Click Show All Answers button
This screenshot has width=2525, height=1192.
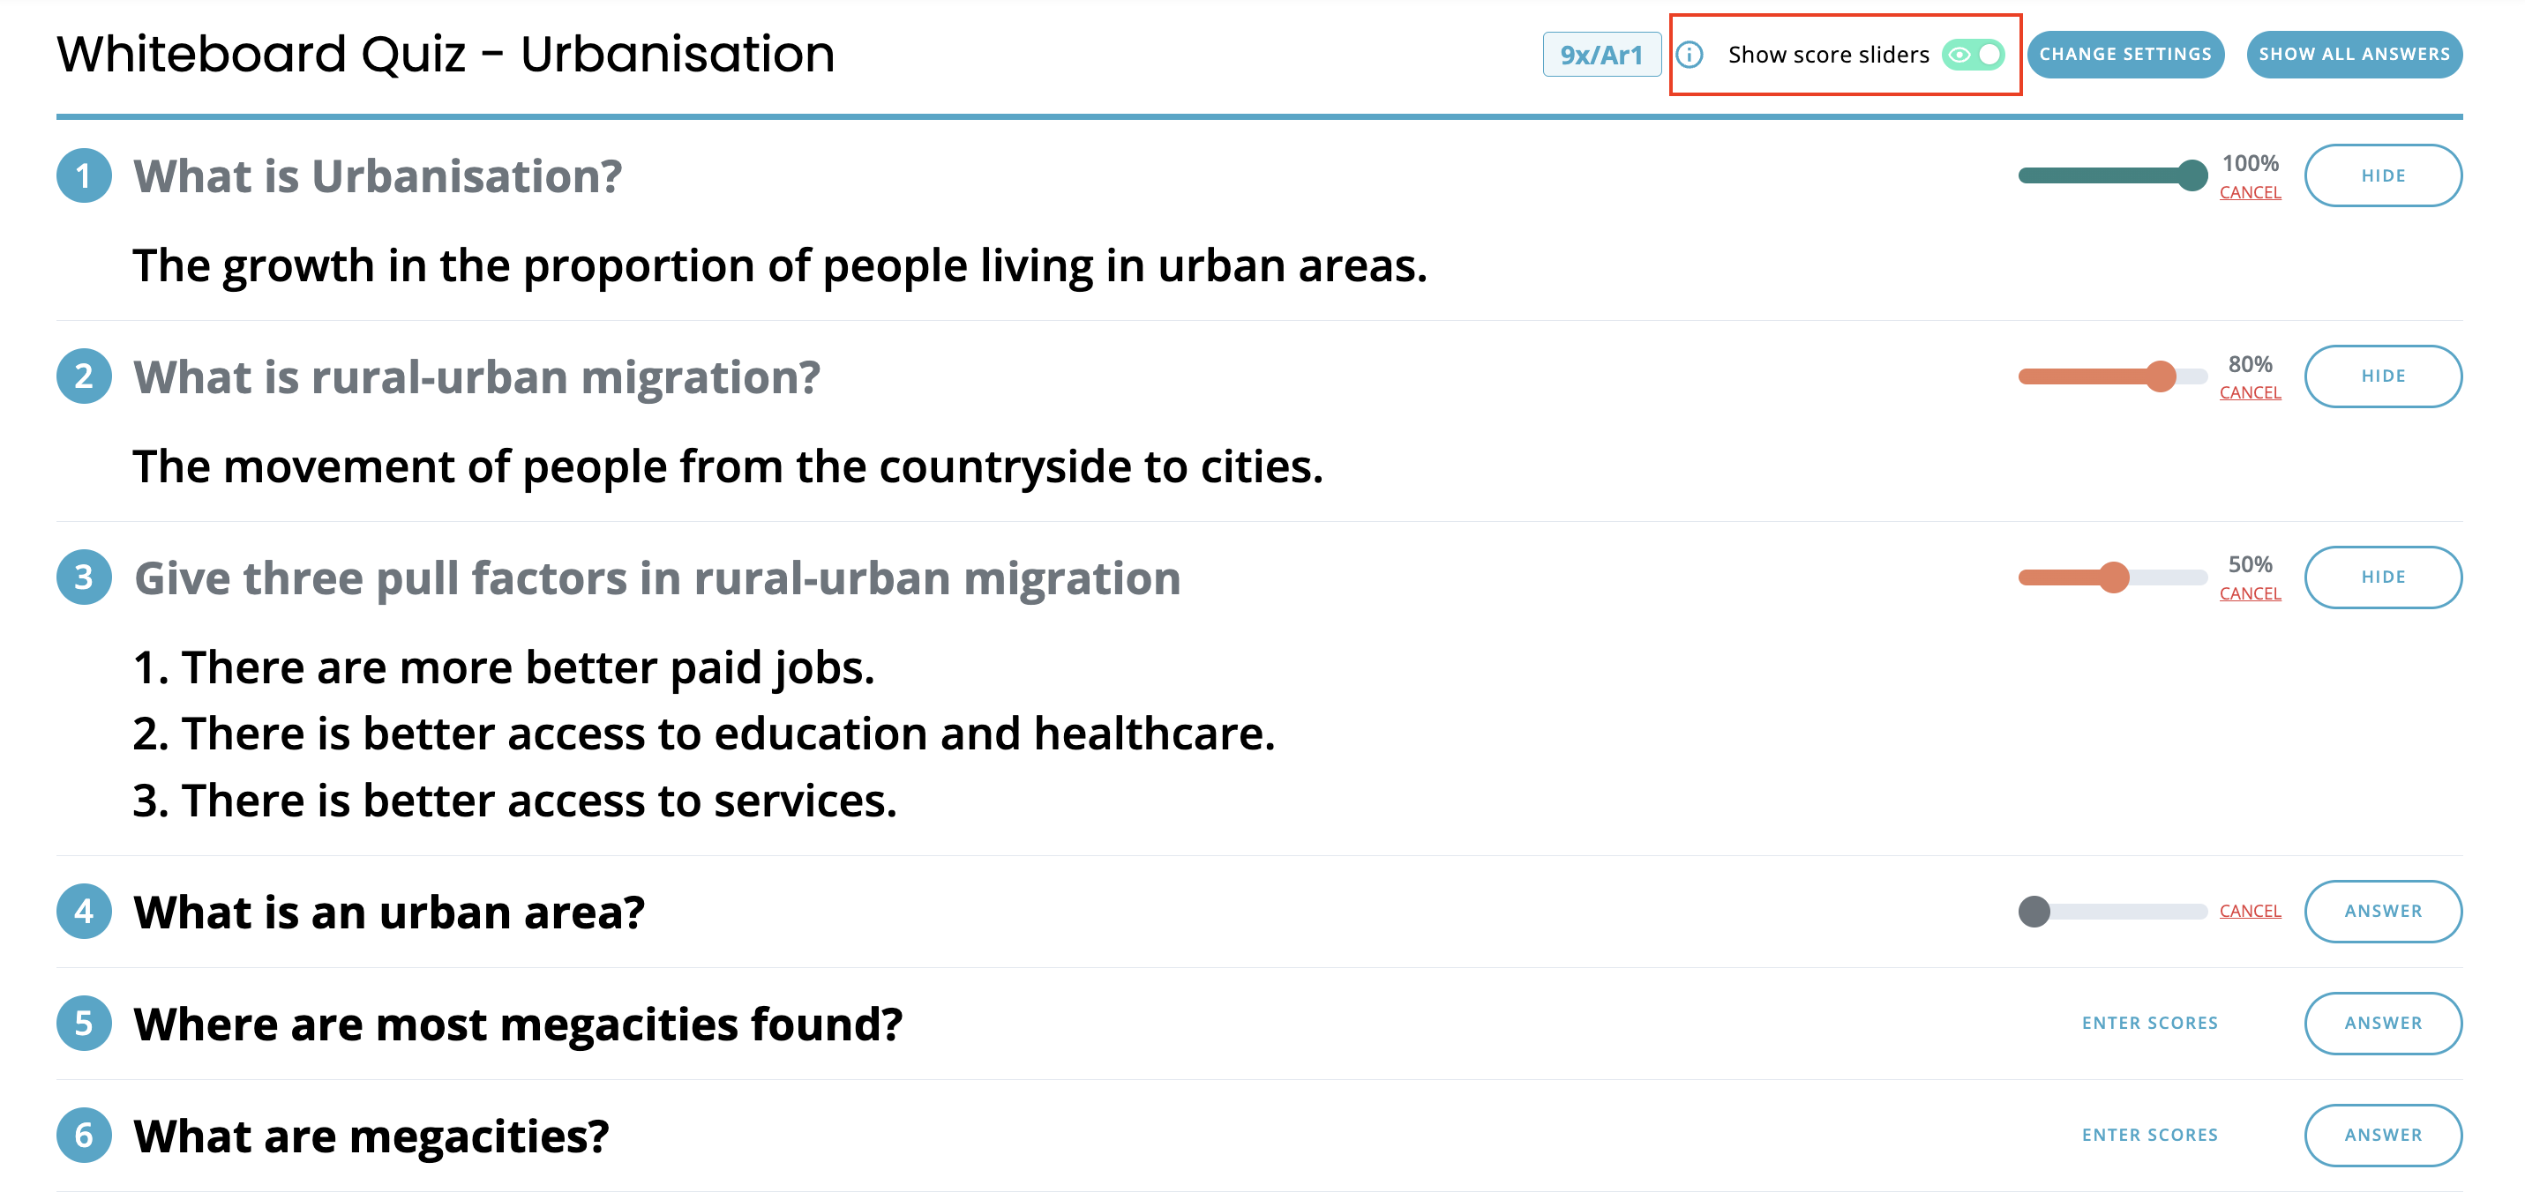click(x=2355, y=55)
